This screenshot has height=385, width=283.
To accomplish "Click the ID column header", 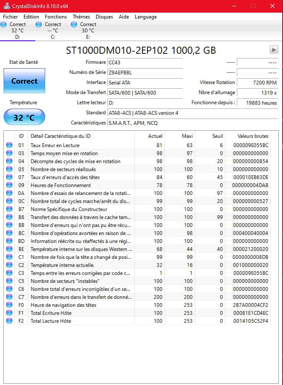I will point(21,136).
